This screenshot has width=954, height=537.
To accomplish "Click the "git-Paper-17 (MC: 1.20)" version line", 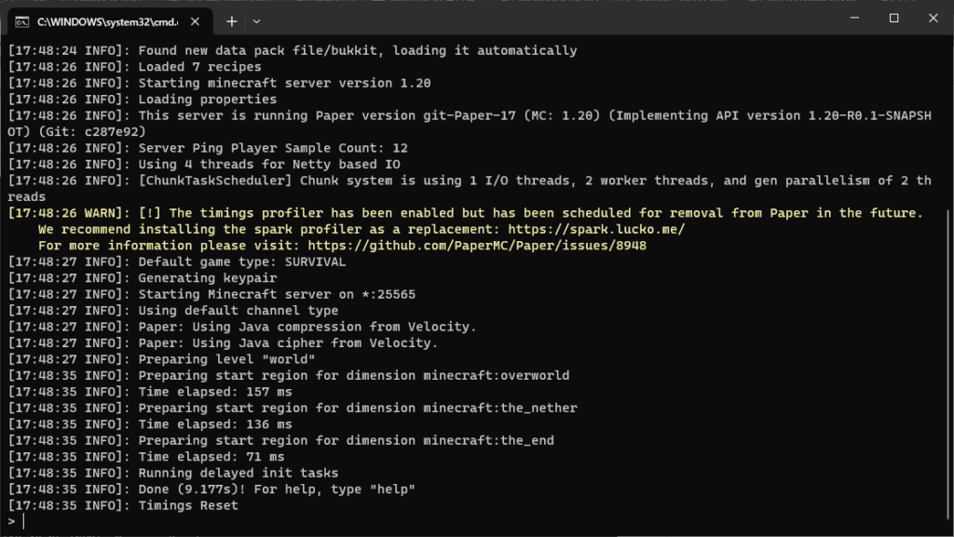I will (470, 124).
